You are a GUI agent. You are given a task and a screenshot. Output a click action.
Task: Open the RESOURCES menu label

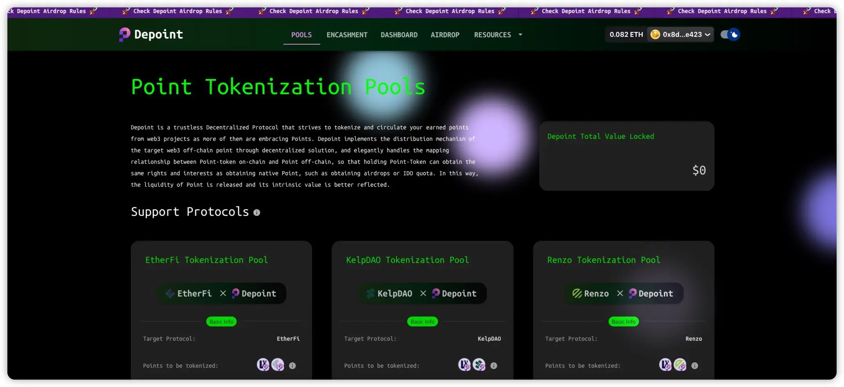(493, 35)
